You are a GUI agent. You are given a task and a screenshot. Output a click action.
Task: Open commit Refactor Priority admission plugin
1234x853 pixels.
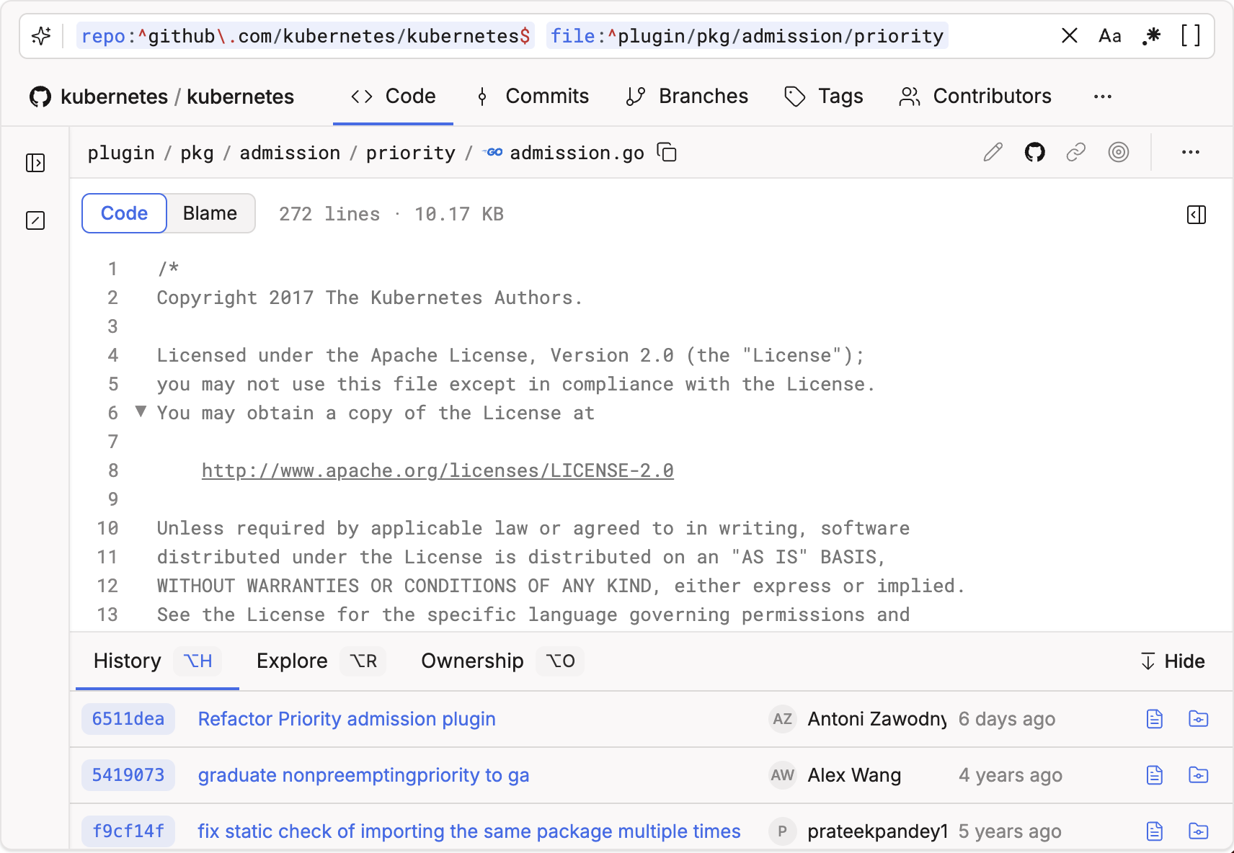coord(347,719)
